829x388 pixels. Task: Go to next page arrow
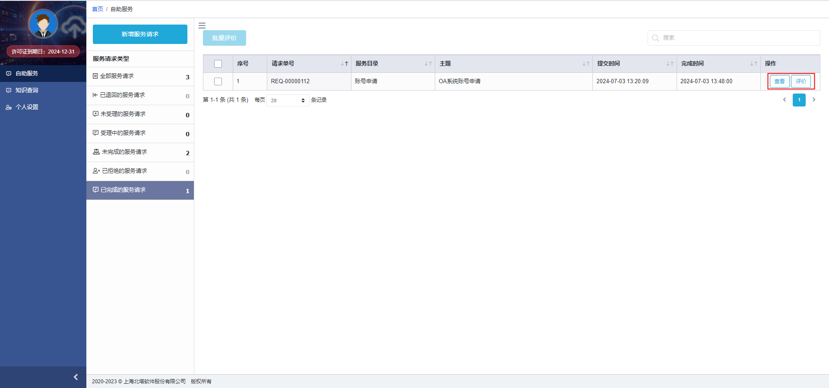814,100
